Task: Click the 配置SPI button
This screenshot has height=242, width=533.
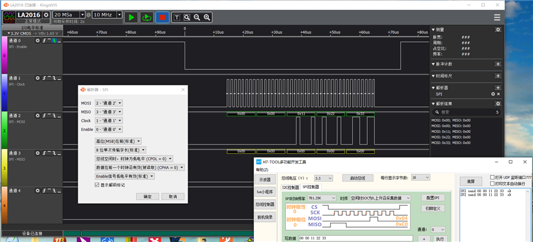Action: click(433, 198)
